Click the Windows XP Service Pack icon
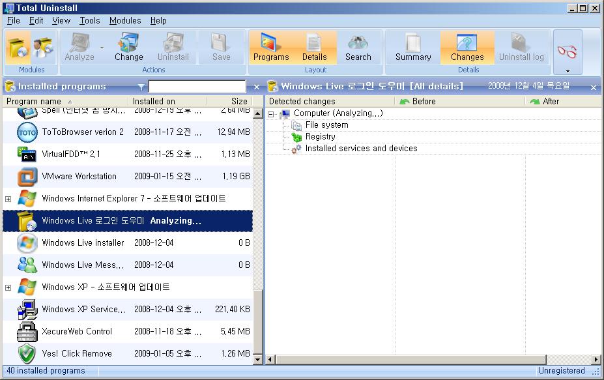 (x=27, y=310)
